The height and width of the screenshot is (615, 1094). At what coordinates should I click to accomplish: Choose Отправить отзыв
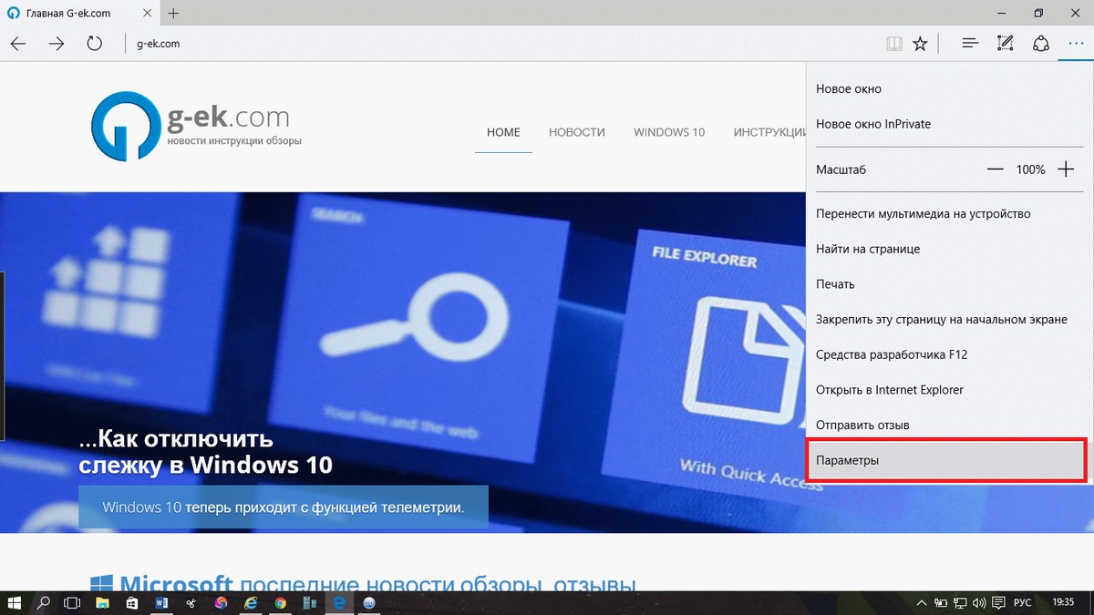tap(950, 425)
